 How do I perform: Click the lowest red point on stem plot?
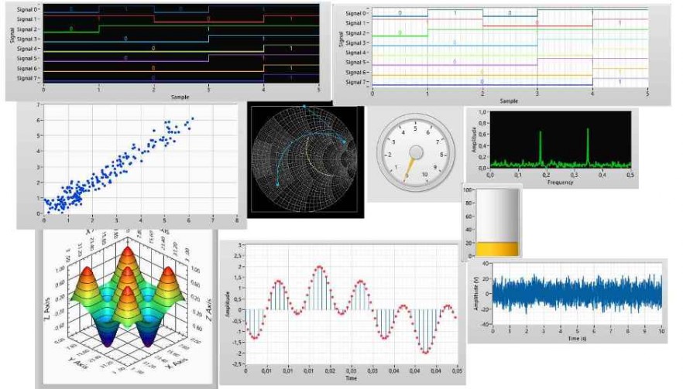(x=426, y=353)
